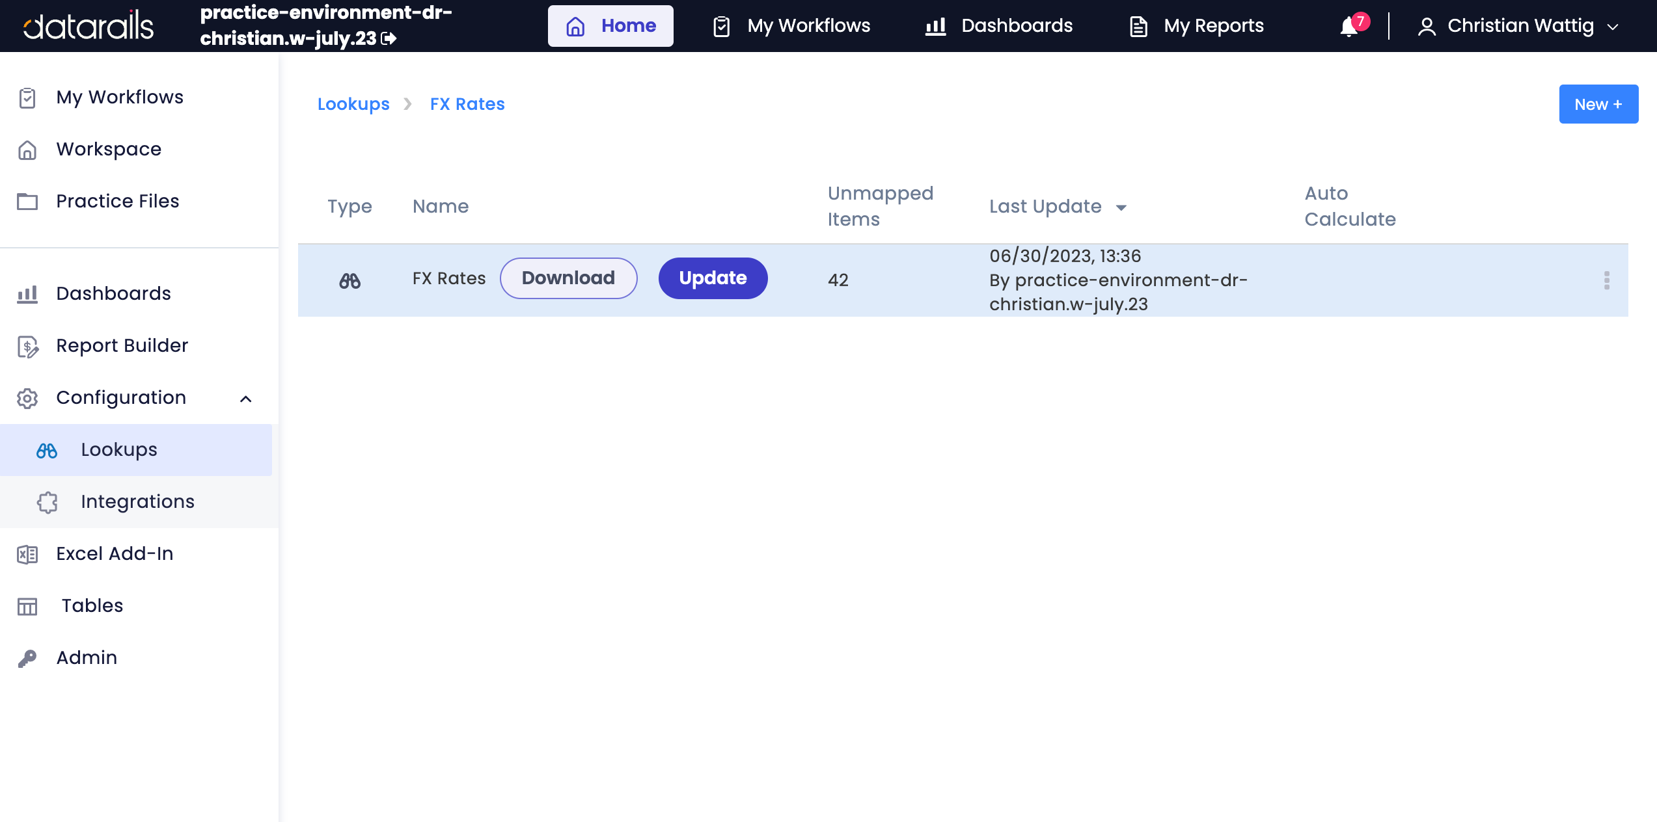The image size is (1657, 822).
Task: Select Lookups under Configuration
Action: (x=119, y=449)
